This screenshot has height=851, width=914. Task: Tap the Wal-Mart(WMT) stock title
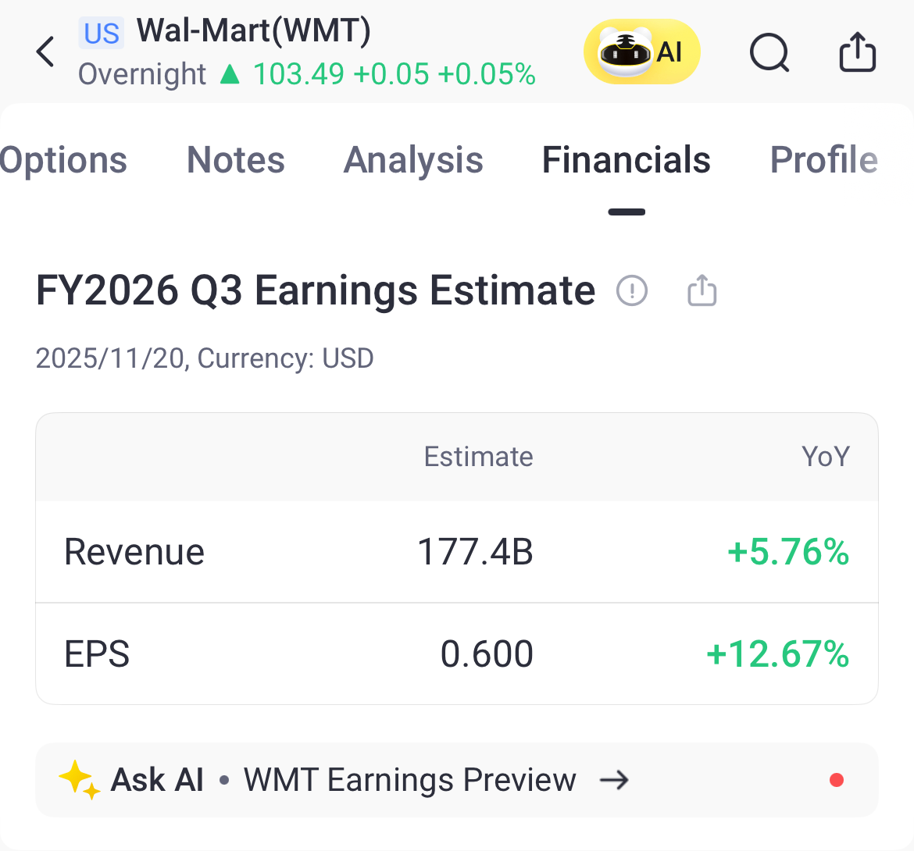(254, 31)
